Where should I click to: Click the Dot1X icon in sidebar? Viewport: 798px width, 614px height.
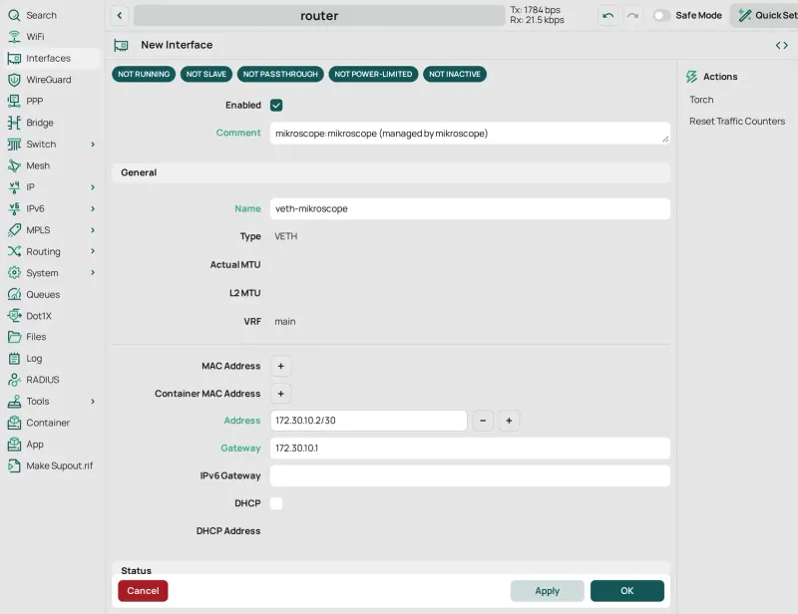click(14, 316)
